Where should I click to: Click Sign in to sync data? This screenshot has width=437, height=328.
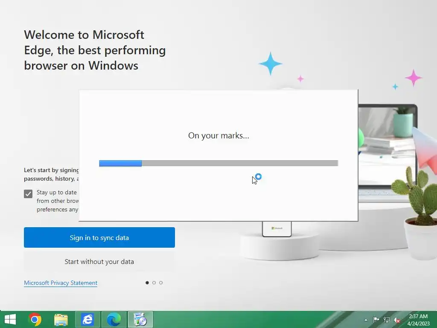pos(99,237)
